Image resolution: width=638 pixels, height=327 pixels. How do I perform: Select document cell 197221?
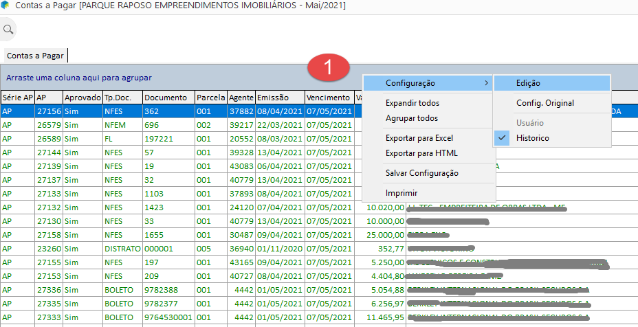pos(169,139)
